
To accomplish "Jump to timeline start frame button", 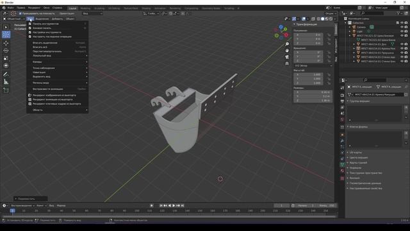I will [x=161, y=205].
